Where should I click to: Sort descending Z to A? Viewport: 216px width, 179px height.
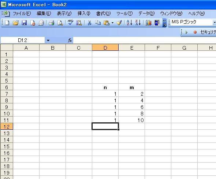pyautogui.click(x=138, y=23)
